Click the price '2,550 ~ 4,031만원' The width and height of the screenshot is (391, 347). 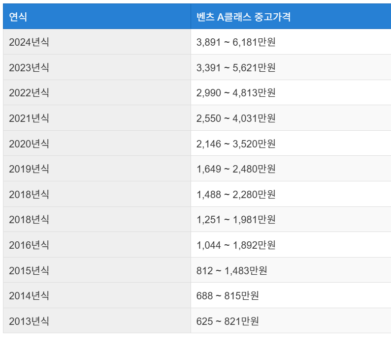coord(236,118)
